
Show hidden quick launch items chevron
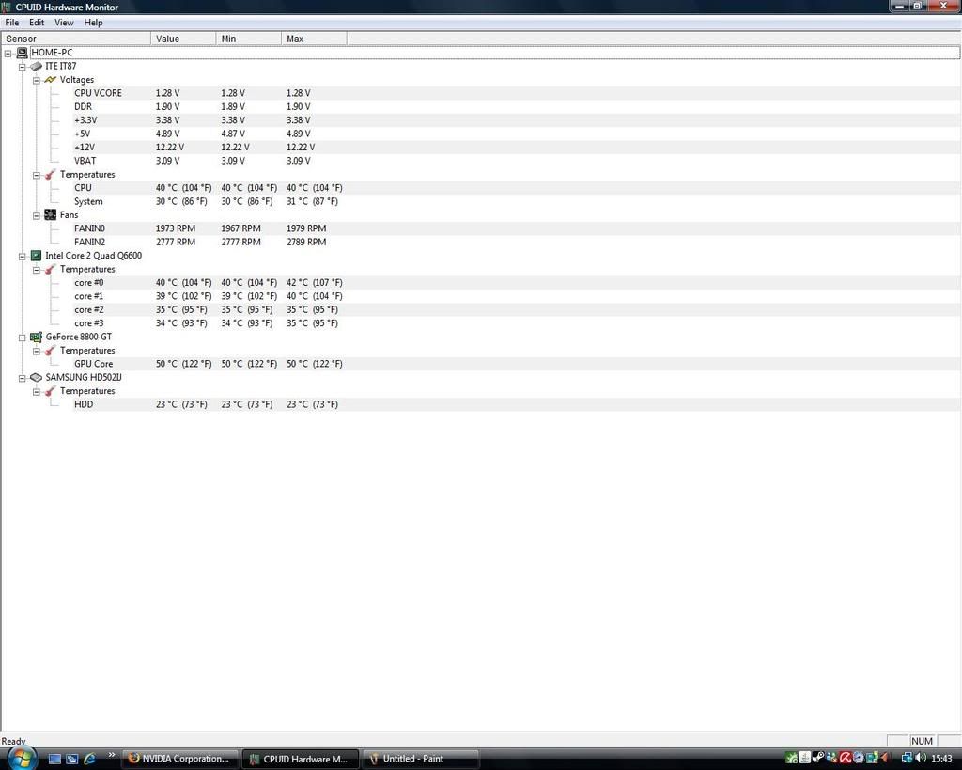point(111,755)
